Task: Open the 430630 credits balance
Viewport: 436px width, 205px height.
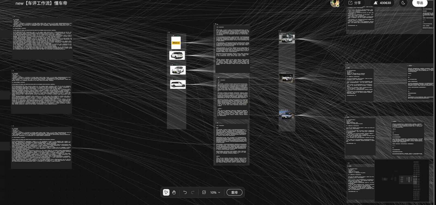Action: pos(382,3)
